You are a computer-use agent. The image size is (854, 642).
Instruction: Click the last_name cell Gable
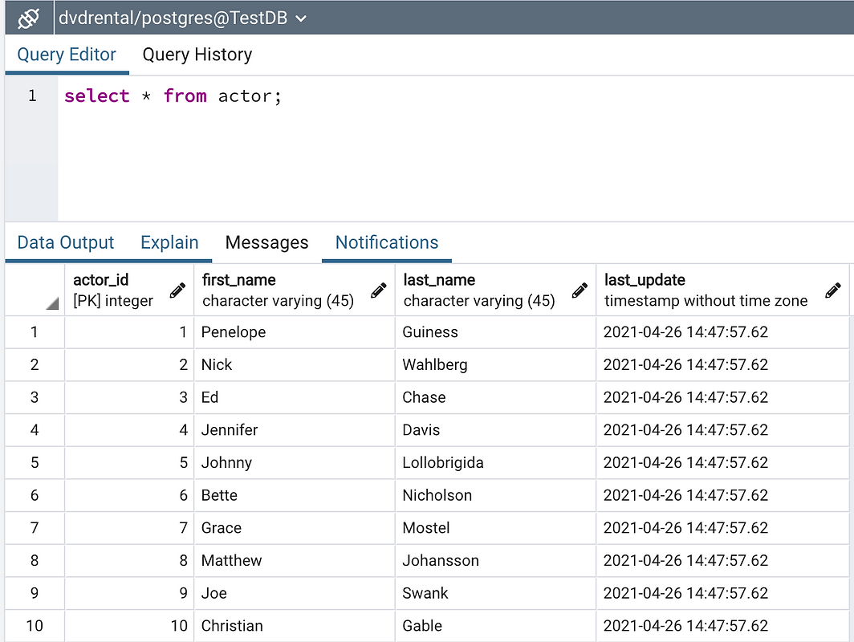[496, 626]
